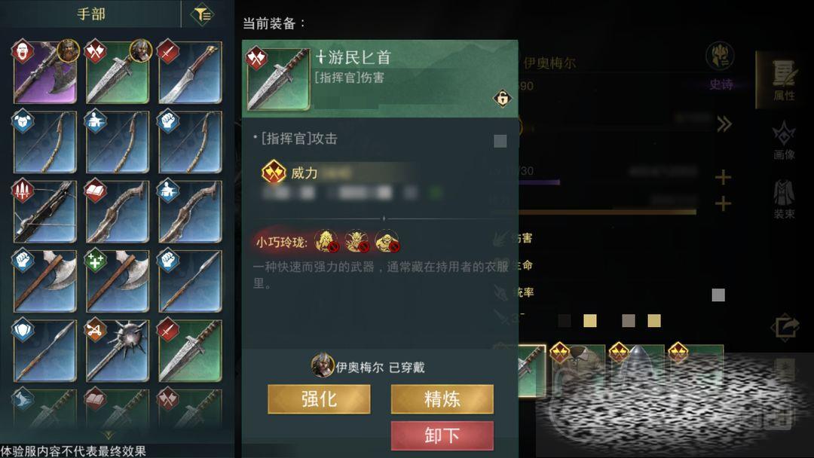The height and width of the screenshot is (458, 814).
Task: Select the spiked mace weapon item
Action: (x=118, y=351)
